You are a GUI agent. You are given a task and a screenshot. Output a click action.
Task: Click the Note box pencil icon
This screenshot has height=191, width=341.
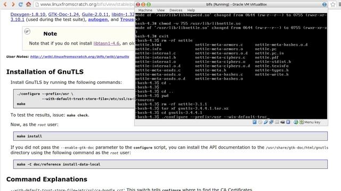click(x=27, y=32)
